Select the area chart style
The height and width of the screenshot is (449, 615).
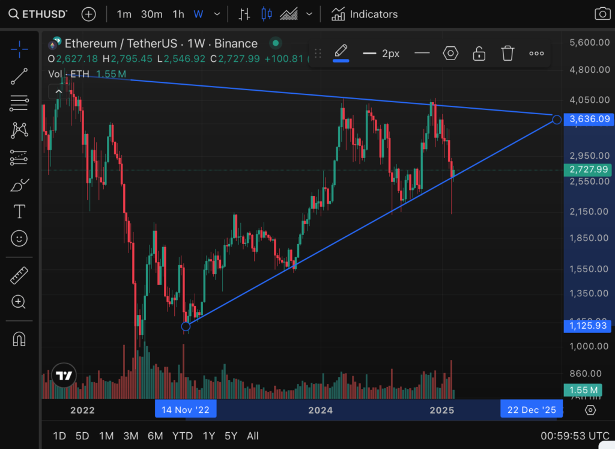coord(289,14)
